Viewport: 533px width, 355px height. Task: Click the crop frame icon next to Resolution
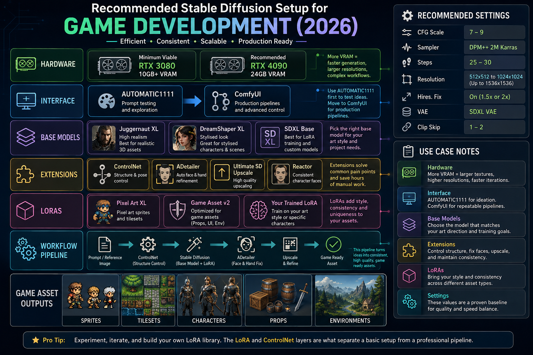pyautogui.click(x=407, y=80)
